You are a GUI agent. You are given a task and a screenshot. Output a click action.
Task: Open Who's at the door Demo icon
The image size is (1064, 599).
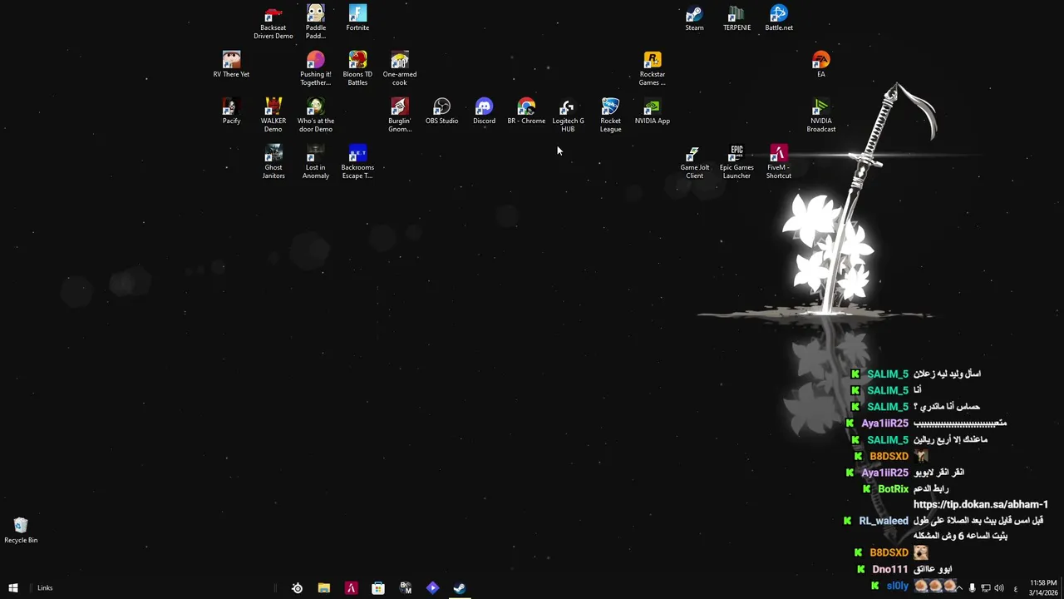315,116
